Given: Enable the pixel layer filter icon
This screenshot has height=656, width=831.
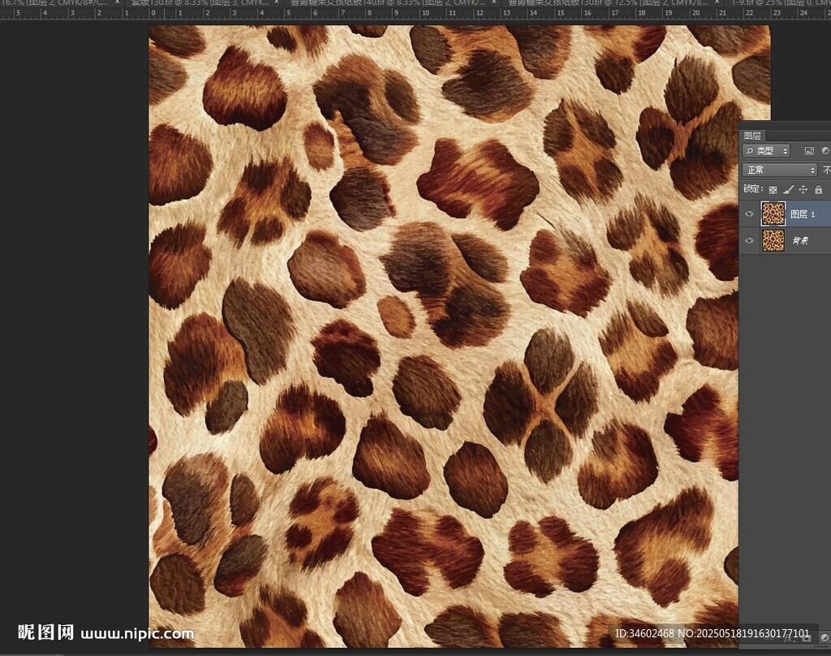Looking at the screenshot, I should (809, 151).
